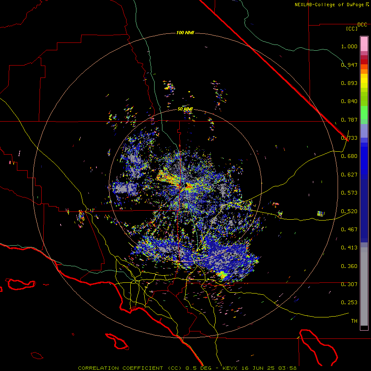The width and height of the screenshot is (371, 371).
Task: Click the 0.947 scale value
Action: [349, 65]
